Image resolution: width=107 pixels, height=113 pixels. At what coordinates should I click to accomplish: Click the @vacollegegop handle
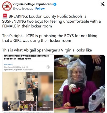point(23,9)
